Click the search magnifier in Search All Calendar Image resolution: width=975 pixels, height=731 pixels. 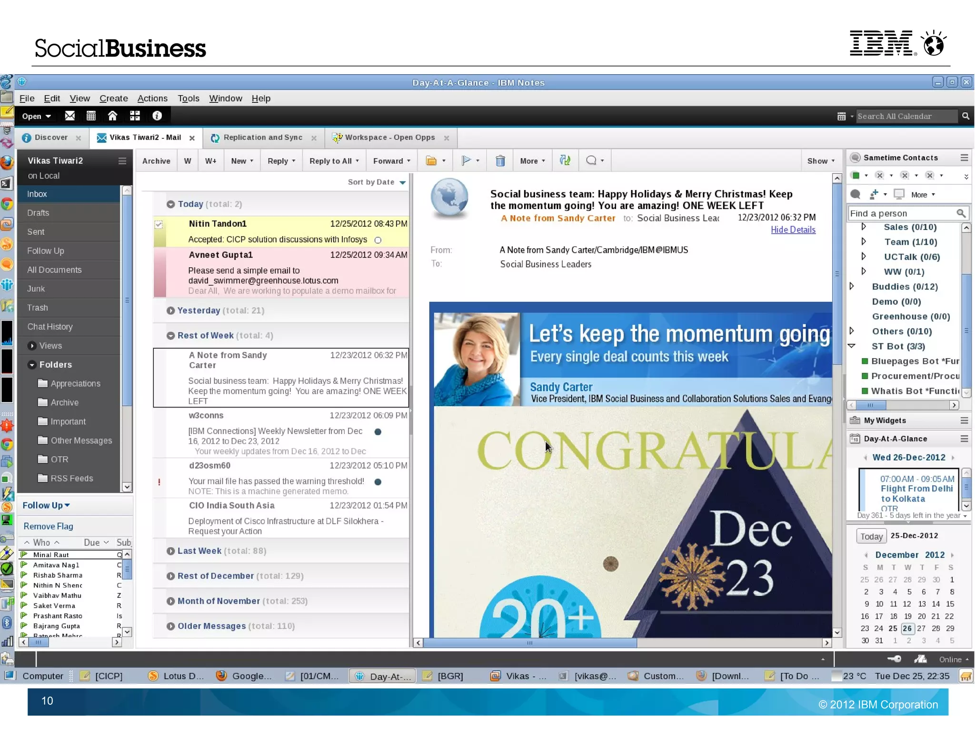[x=965, y=116]
